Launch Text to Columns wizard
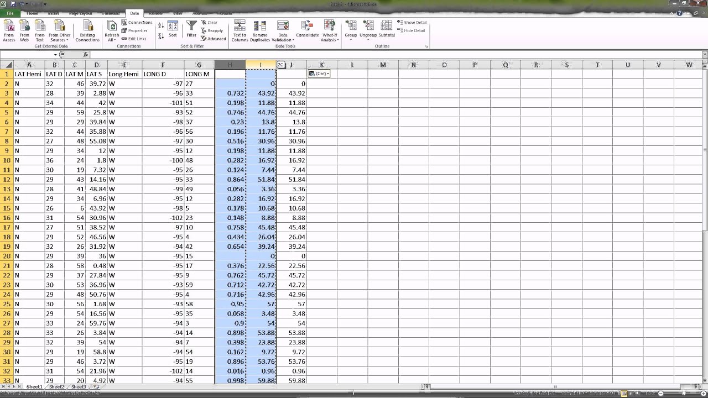This screenshot has width=708, height=398. (240, 31)
